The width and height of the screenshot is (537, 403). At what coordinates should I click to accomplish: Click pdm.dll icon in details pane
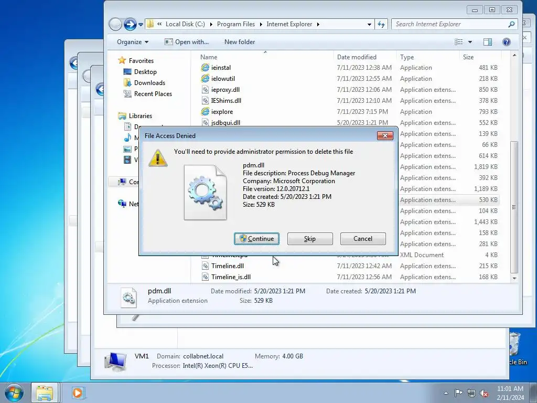[129, 297]
